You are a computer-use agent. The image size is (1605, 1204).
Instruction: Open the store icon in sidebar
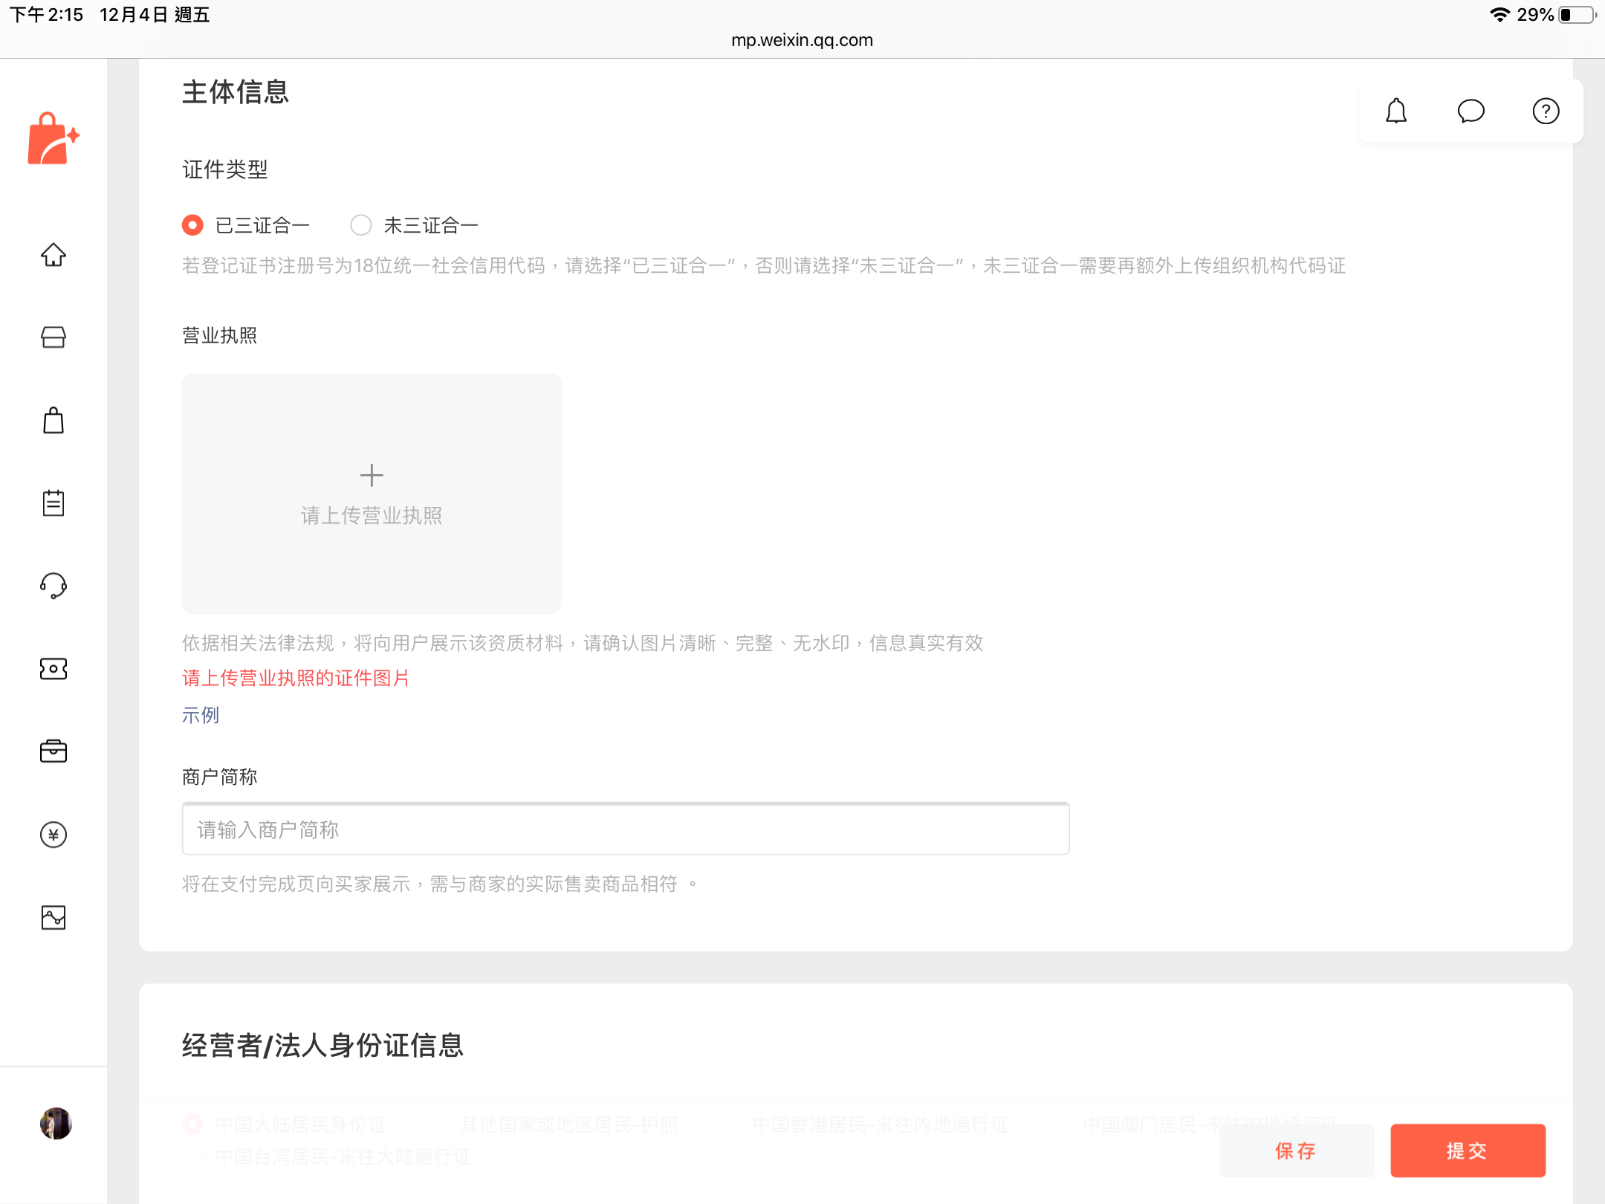[x=53, y=337]
